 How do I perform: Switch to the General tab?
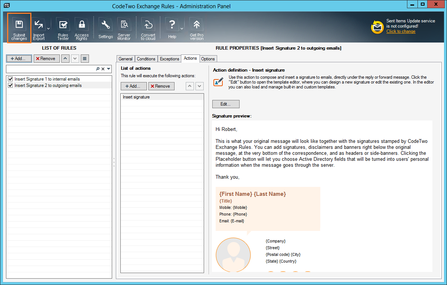[126, 59]
